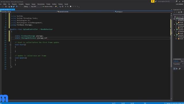Collapse the Update() method fold
This screenshot has height=104, width=184.
point(10,58)
